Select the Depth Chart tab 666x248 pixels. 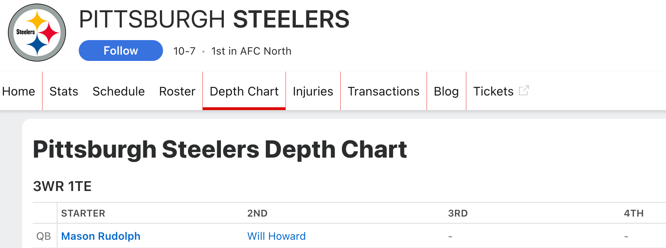point(244,91)
